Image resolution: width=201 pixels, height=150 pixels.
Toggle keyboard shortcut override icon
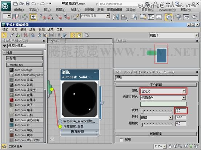coord(33,17)
